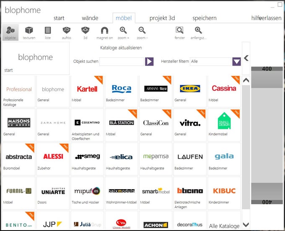Viewport: 285px width, 231px height.
Task: Click the hilfe menu item
Action: tap(256, 18)
